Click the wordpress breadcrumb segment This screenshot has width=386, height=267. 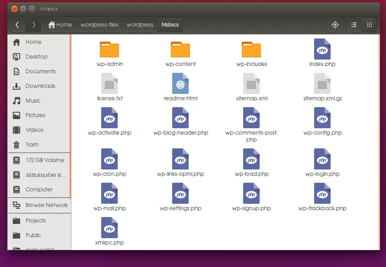point(140,25)
